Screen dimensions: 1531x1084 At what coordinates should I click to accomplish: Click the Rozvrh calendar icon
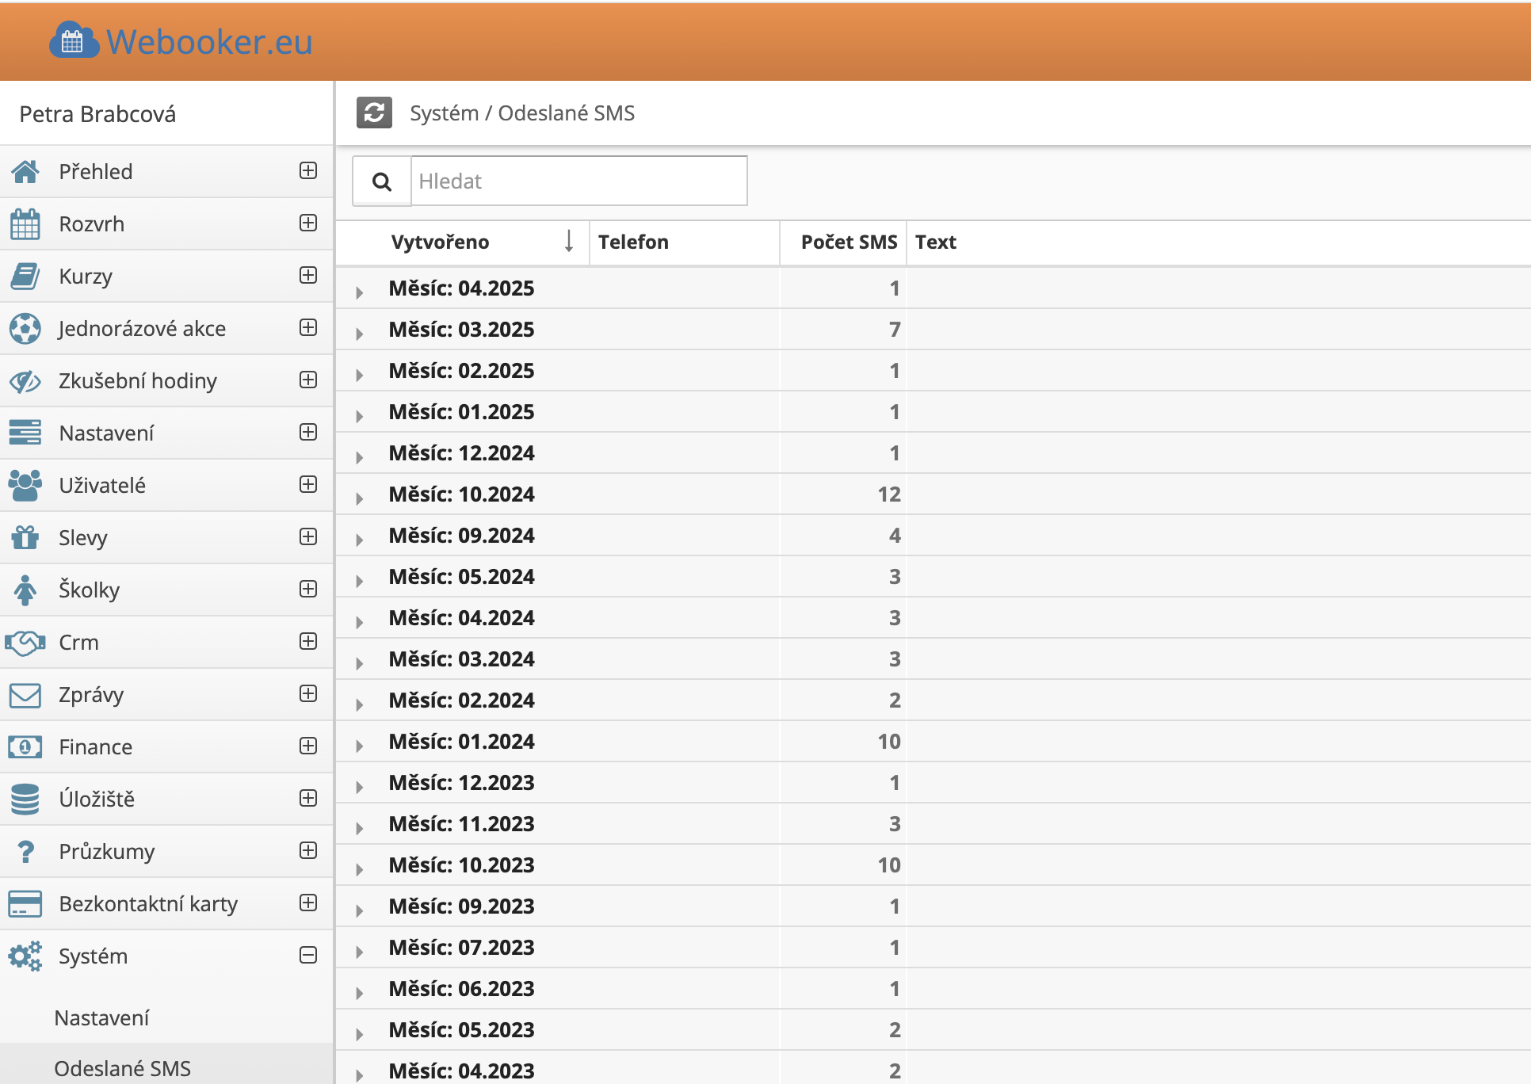[25, 224]
